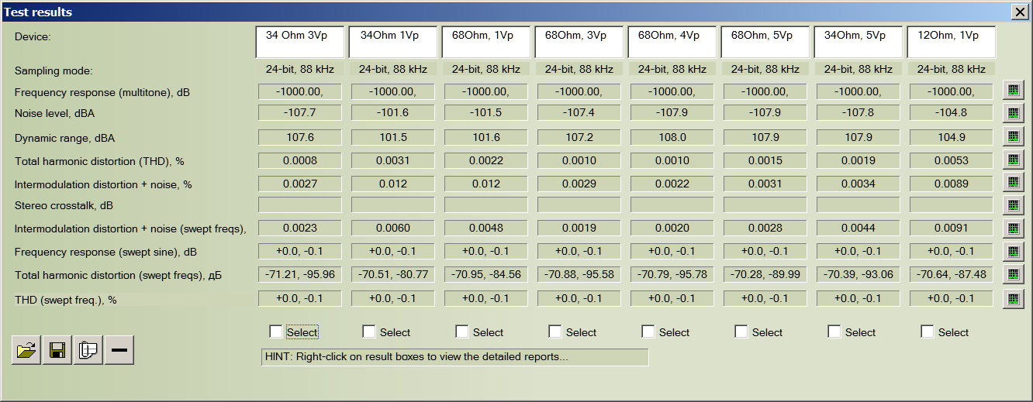Check Select box under 68Ohm, 3Vp
Image resolution: width=1033 pixels, height=402 pixels.
555,332
